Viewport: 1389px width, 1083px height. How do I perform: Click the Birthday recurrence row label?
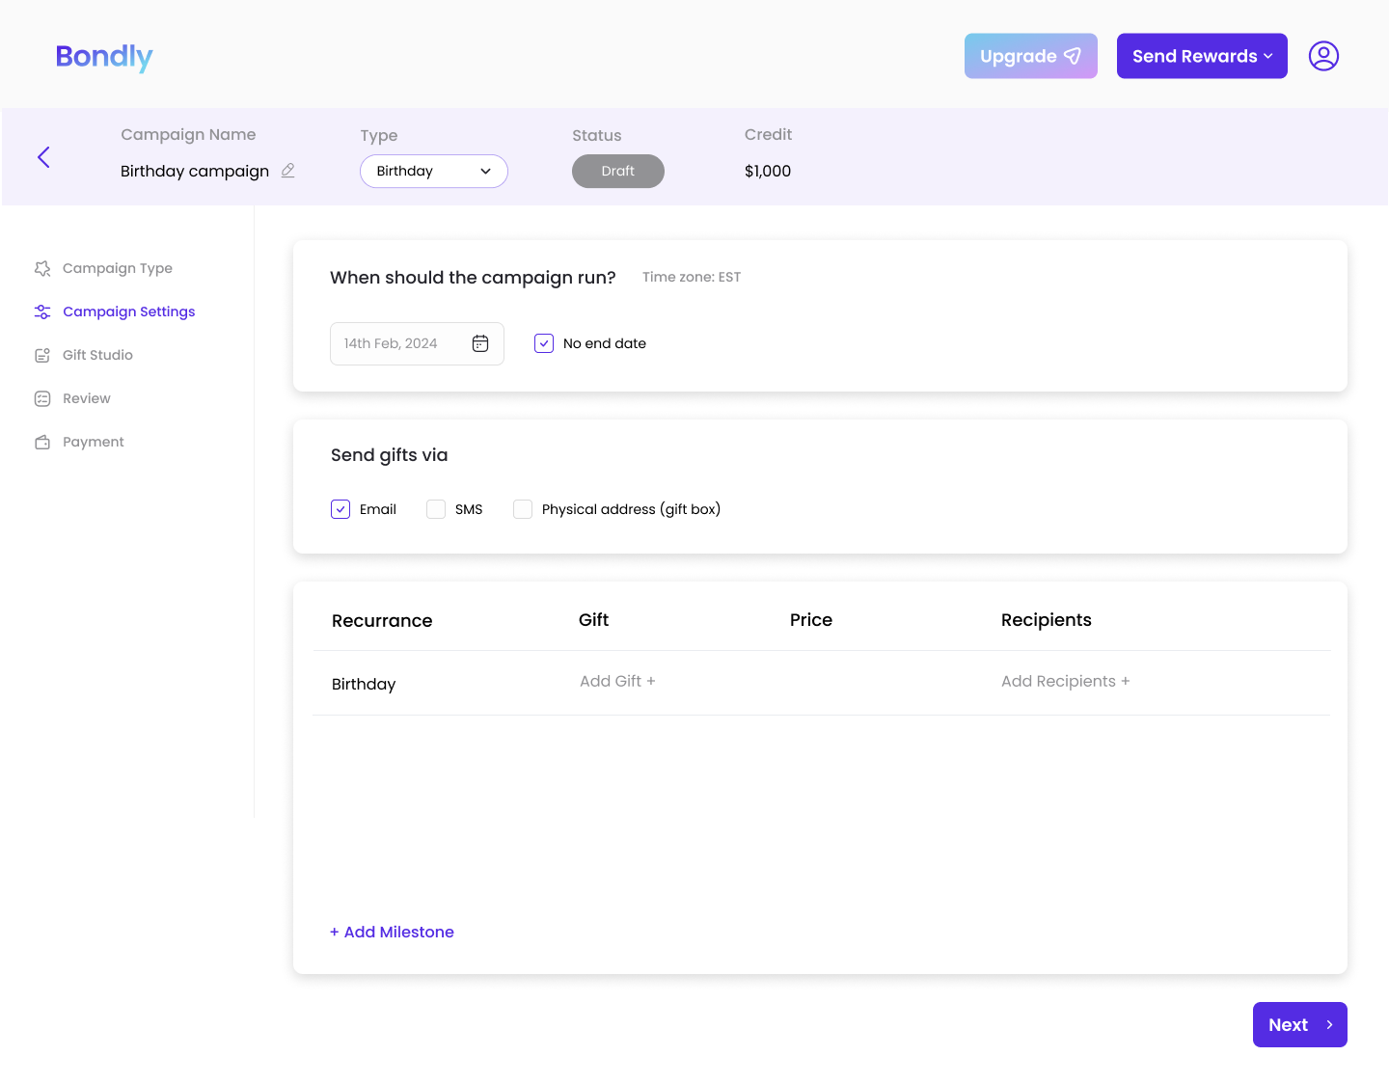[364, 684]
